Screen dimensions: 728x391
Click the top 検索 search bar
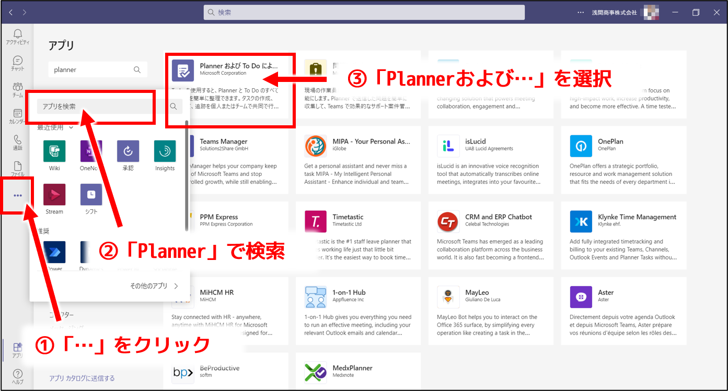364,13
